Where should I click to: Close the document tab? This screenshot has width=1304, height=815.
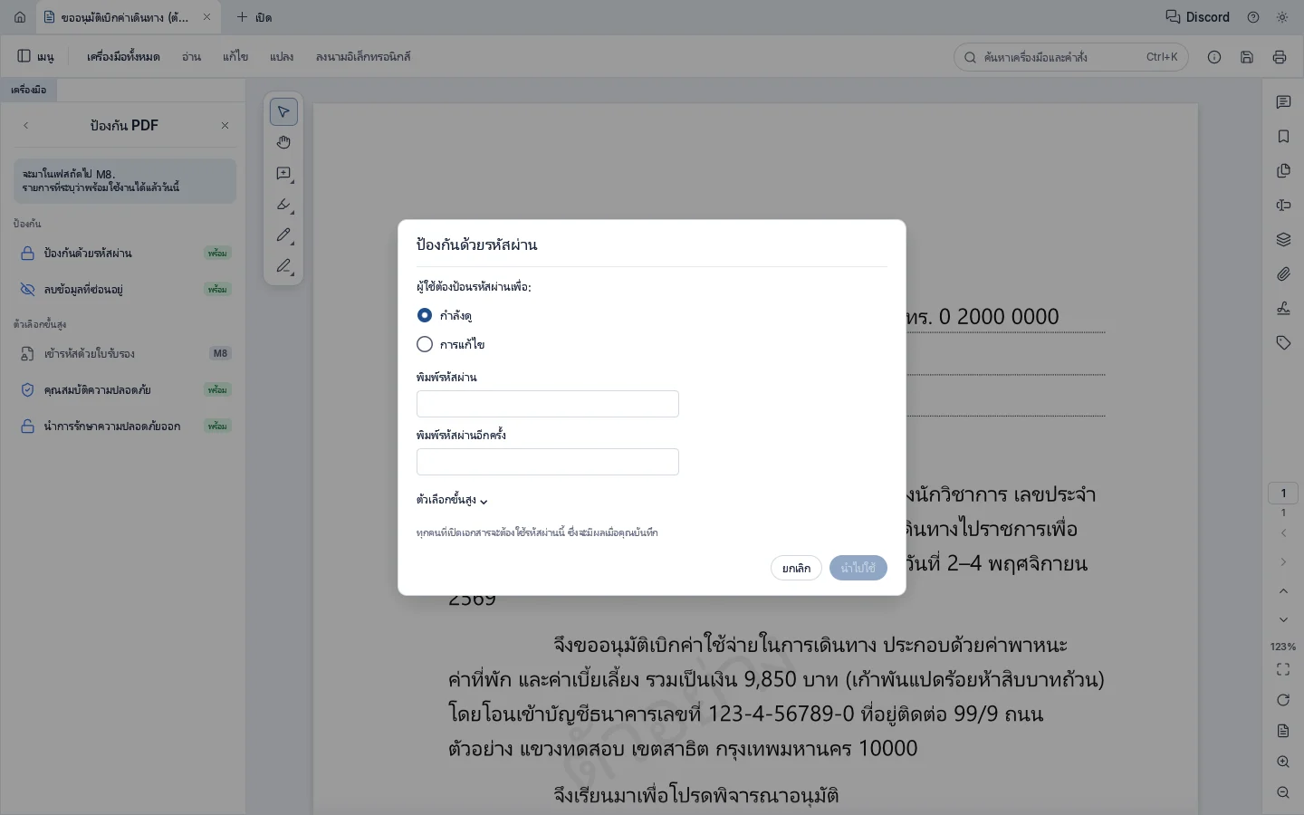(x=206, y=17)
